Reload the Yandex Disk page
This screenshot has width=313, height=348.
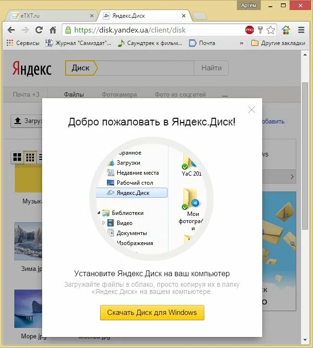tap(39, 30)
